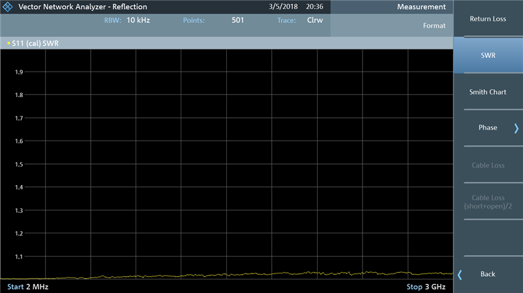Click the 1.7 y-axis scale label

(19, 119)
